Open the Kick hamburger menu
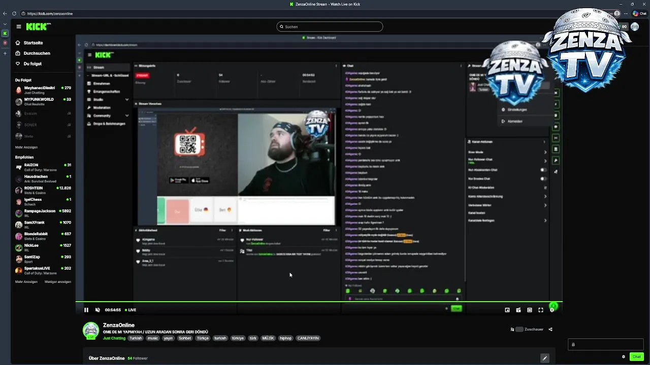This screenshot has height=365, width=650. pyautogui.click(x=19, y=26)
